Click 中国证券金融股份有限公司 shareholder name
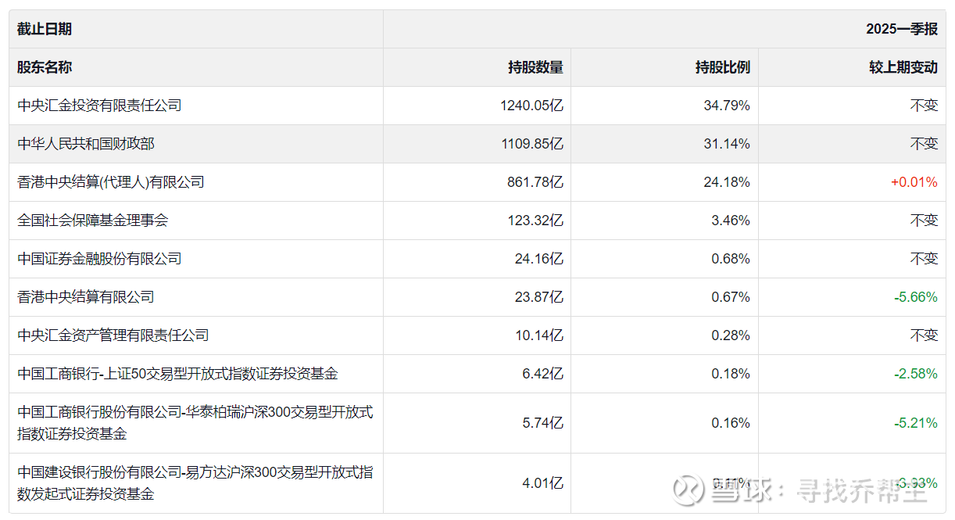This screenshot has width=955, height=520. [99, 259]
